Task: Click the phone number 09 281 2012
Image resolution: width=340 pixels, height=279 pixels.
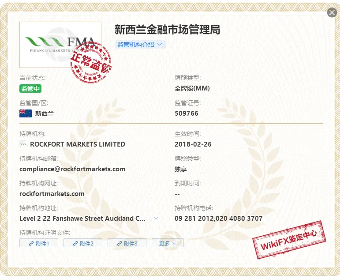Action: click(195, 219)
